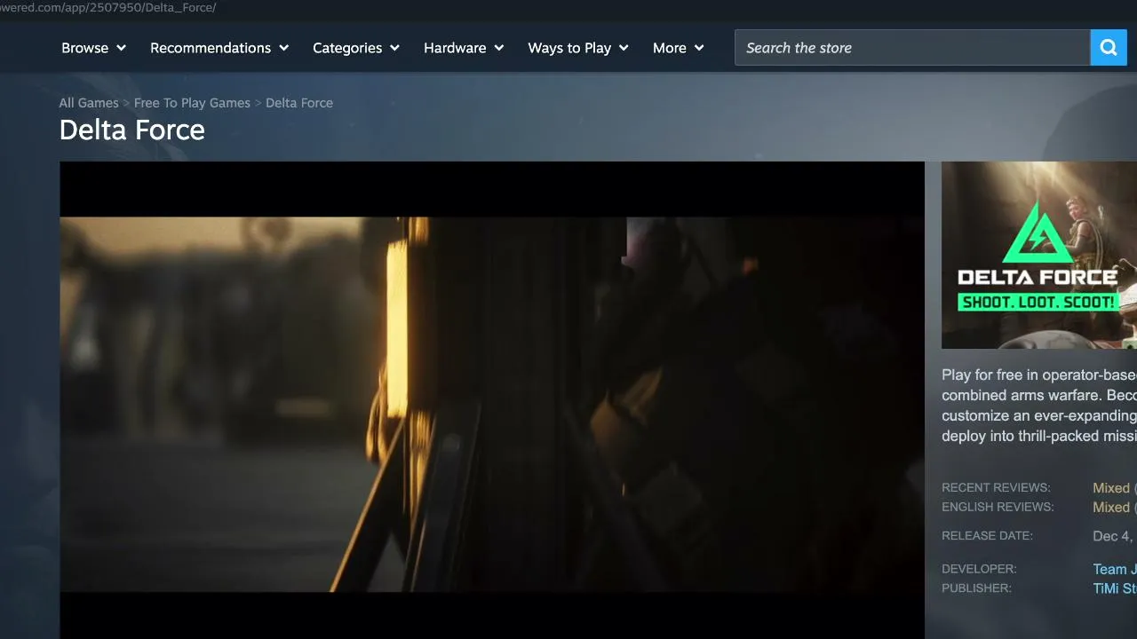Open the Hardware menu
This screenshot has height=639, width=1137.
pos(464,48)
